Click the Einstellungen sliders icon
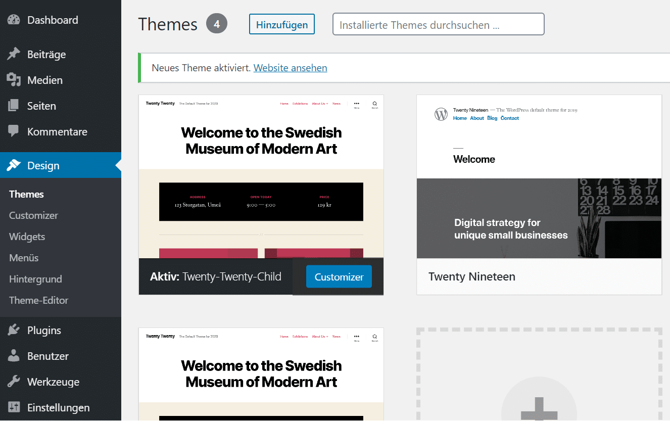 click(14, 407)
